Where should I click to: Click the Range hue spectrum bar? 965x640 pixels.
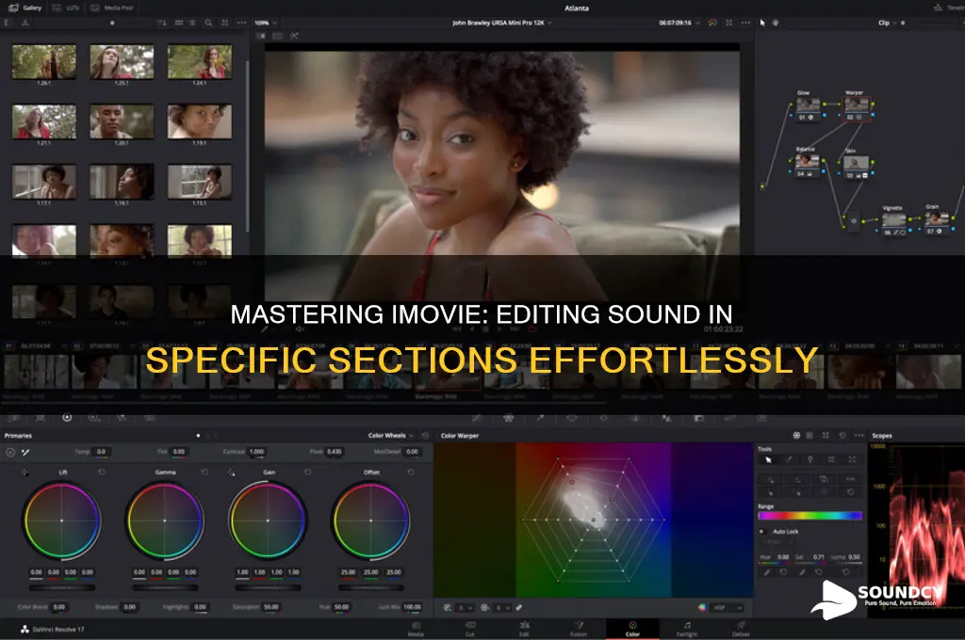point(810,516)
